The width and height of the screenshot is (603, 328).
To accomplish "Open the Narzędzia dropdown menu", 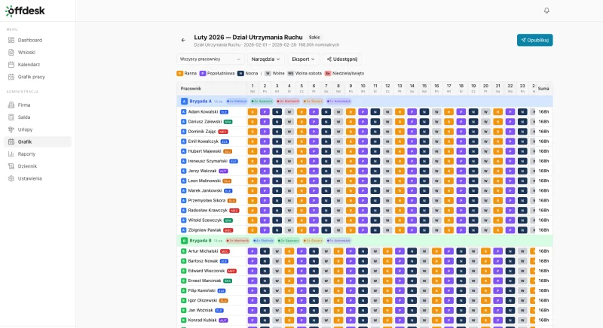I will (265, 59).
